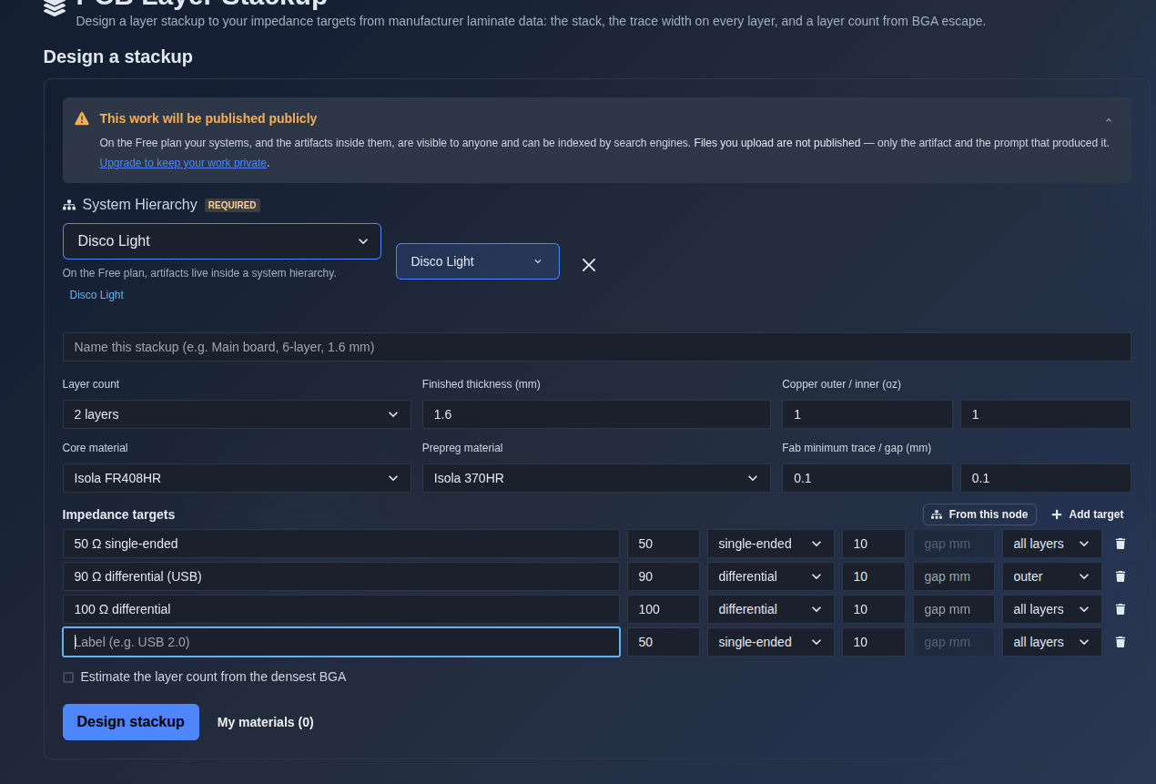The height and width of the screenshot is (784, 1156).
Task: Open the Layer count dropdown
Action: pos(237,414)
